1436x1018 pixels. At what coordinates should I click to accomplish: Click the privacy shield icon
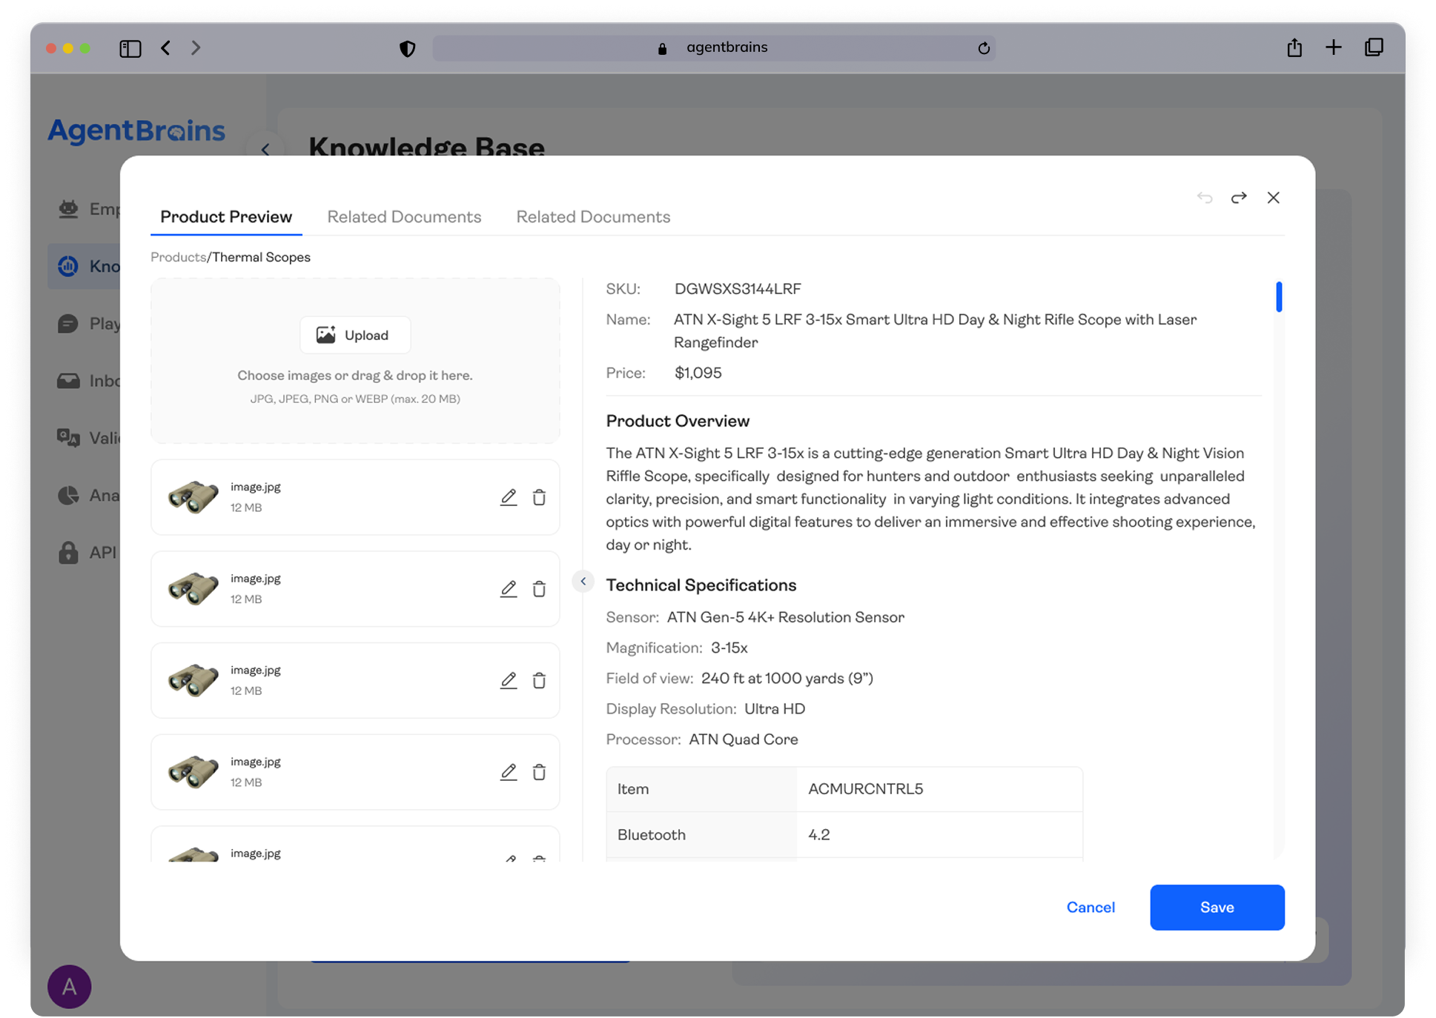click(x=407, y=48)
